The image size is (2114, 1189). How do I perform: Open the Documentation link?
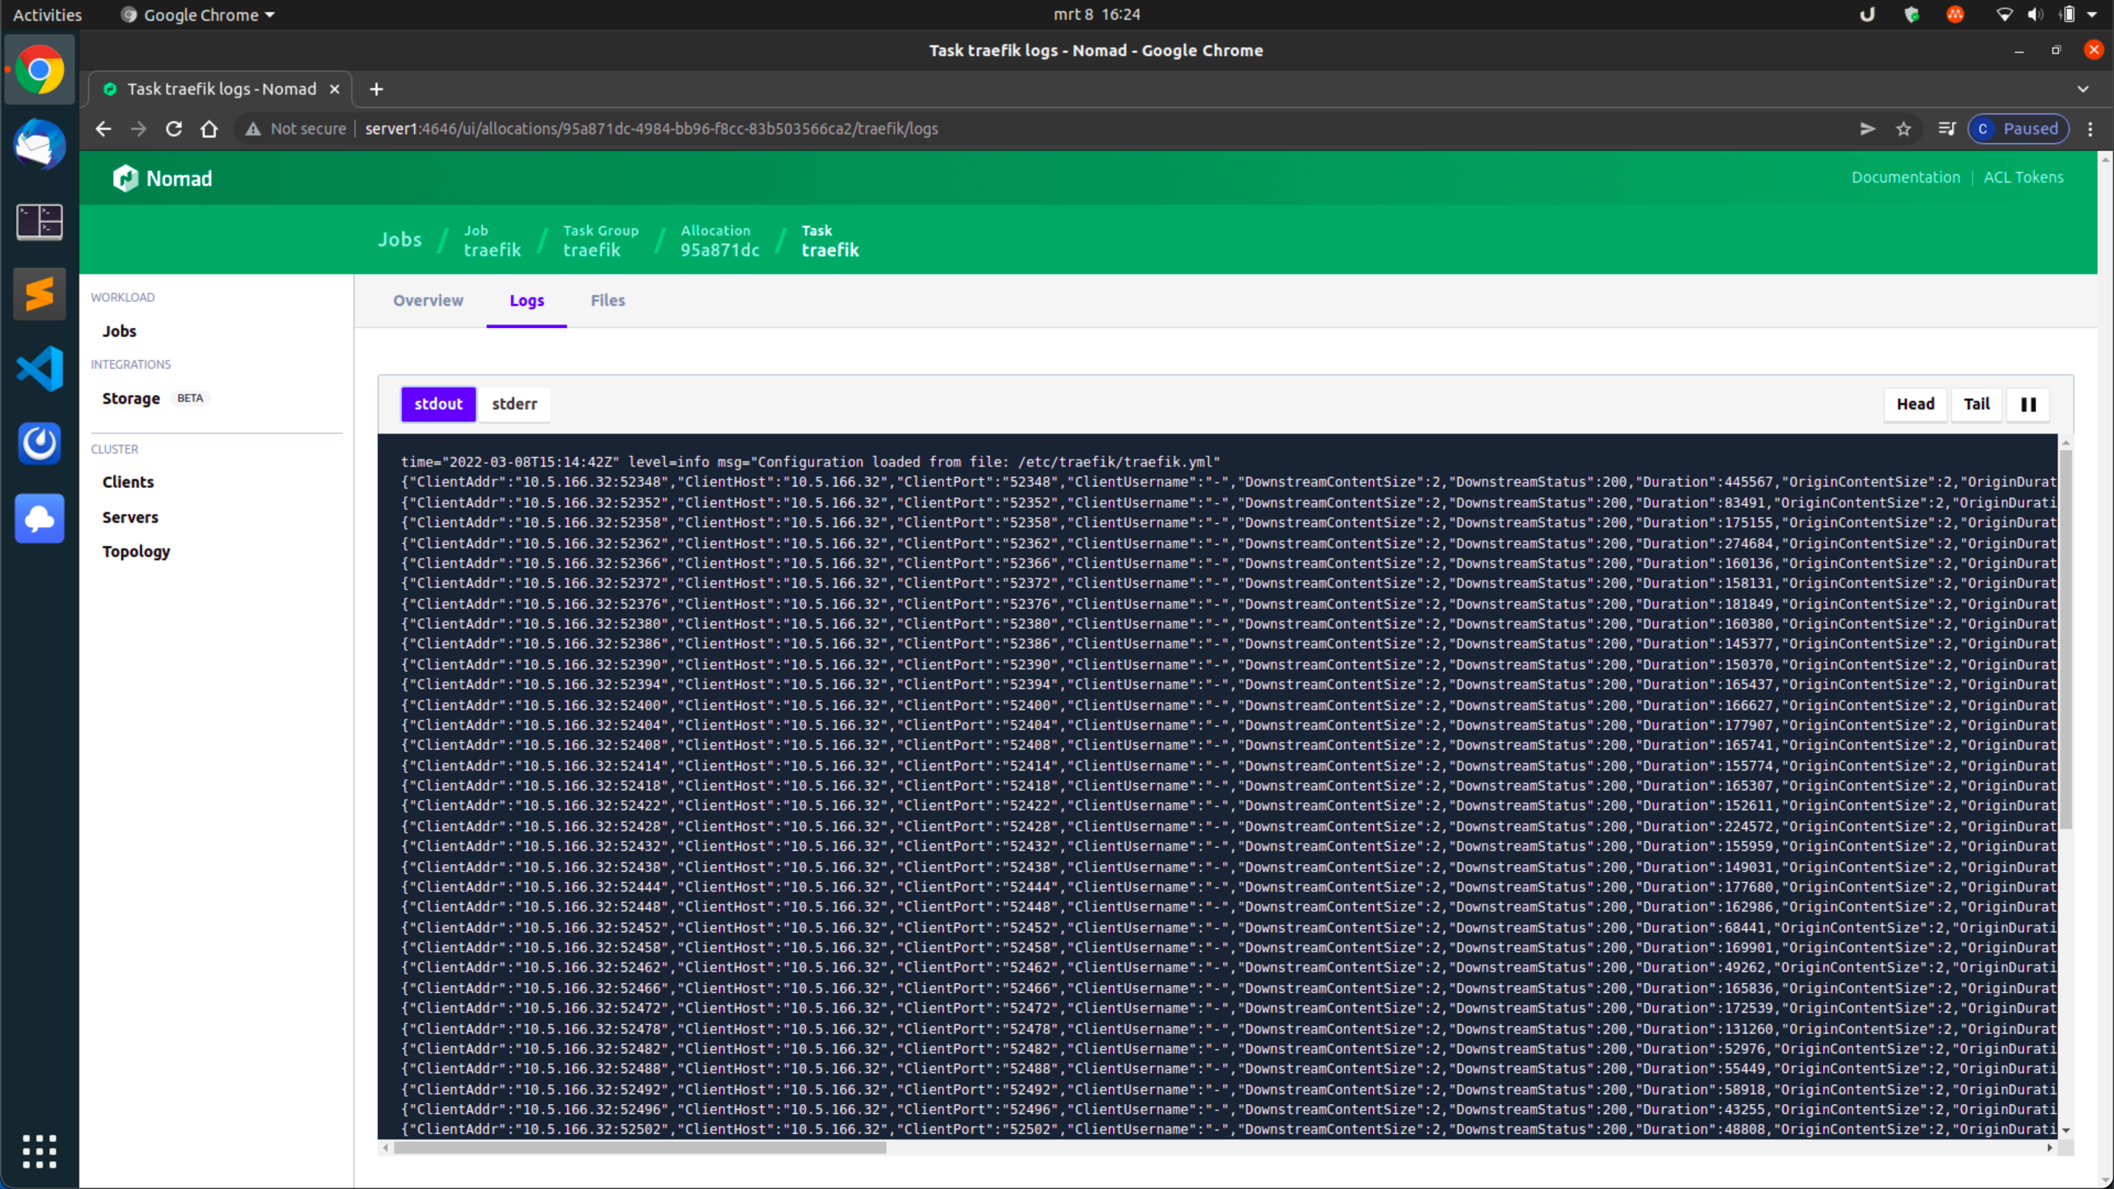[1905, 177]
